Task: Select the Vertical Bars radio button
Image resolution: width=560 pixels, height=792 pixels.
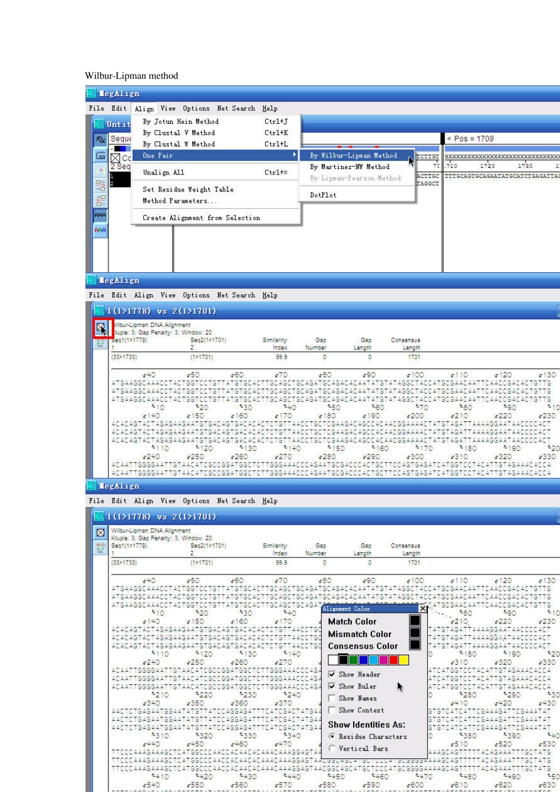Action: 332,748
